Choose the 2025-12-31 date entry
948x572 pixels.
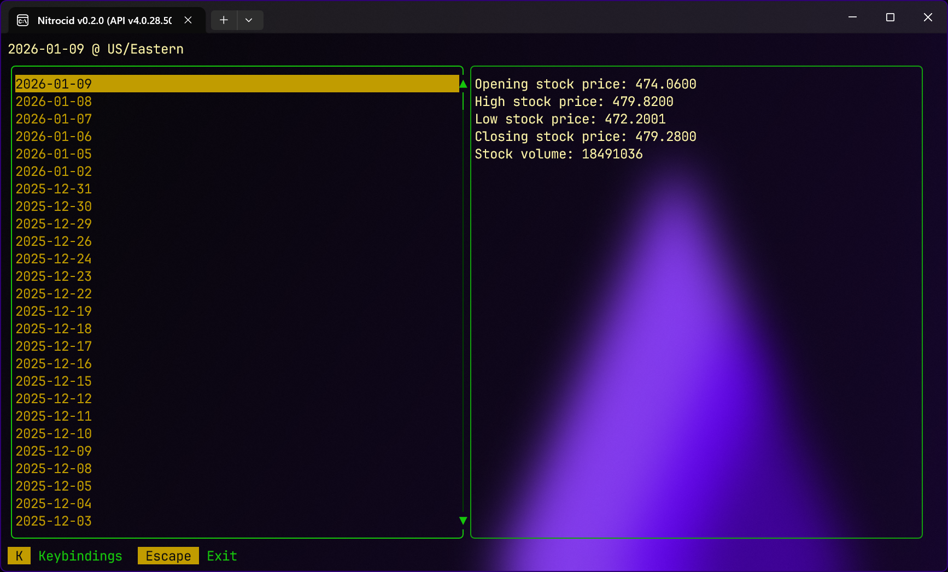pos(54,189)
